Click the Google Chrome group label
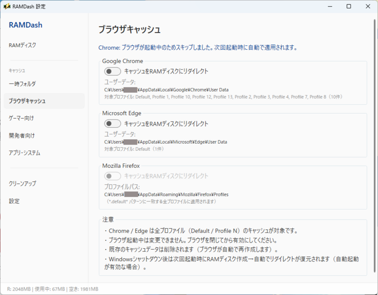Viewport: 378px width, 295px height. (x=122, y=61)
